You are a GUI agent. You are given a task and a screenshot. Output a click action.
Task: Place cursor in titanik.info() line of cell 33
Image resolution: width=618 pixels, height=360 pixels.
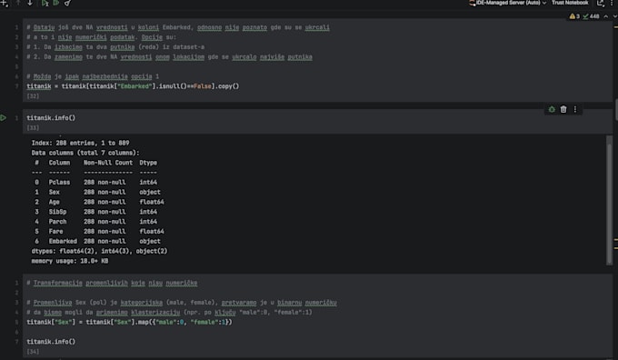[x=51, y=117]
